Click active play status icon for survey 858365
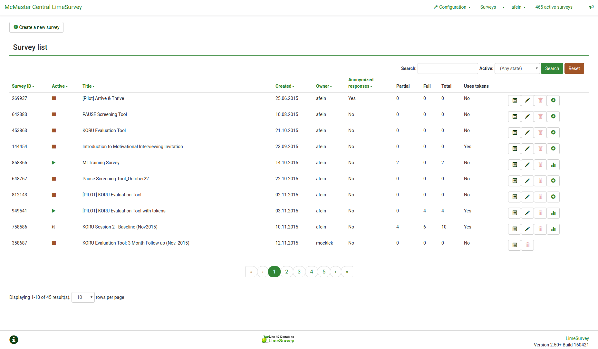598x349 pixels. pos(53,163)
